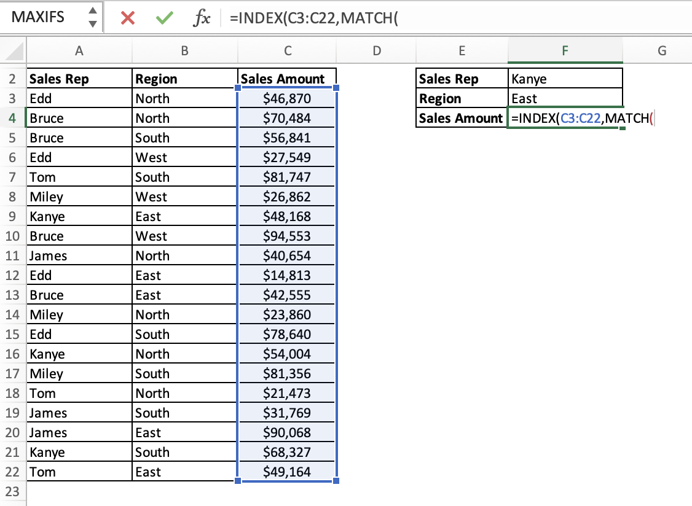The width and height of the screenshot is (692, 506).
Task: Select cell F3 containing East
Action: click(x=565, y=98)
